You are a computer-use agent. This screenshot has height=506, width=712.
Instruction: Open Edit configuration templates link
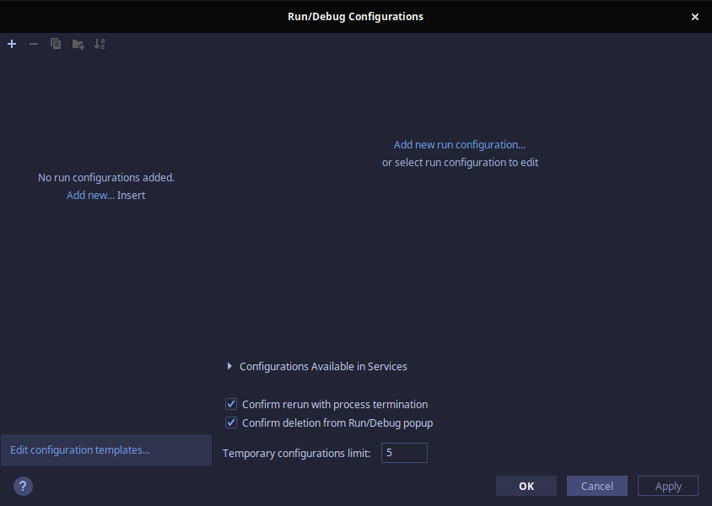(x=80, y=449)
